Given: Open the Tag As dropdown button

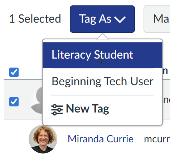Looking at the screenshot, I should 102,19.
